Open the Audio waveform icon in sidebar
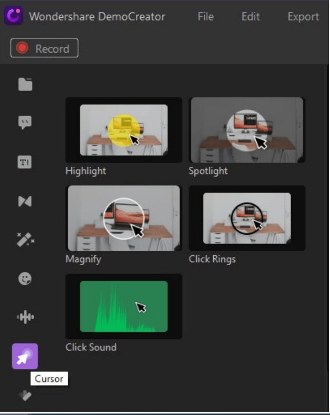 point(26,317)
